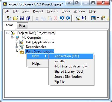Select the My Computer tree label
Image resolution: width=112 pixels, height=102 pixels.
[32, 38]
